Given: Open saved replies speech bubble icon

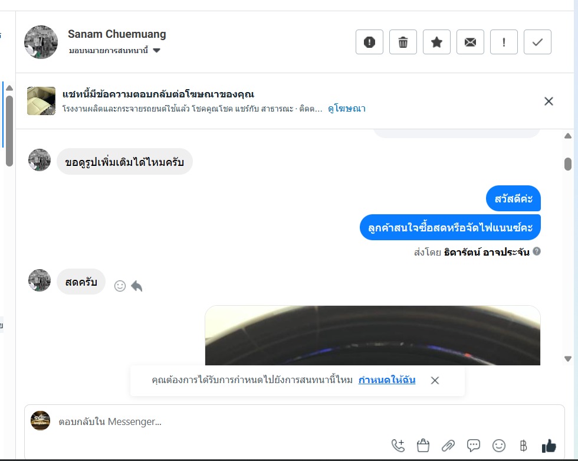Looking at the screenshot, I should coord(473,446).
